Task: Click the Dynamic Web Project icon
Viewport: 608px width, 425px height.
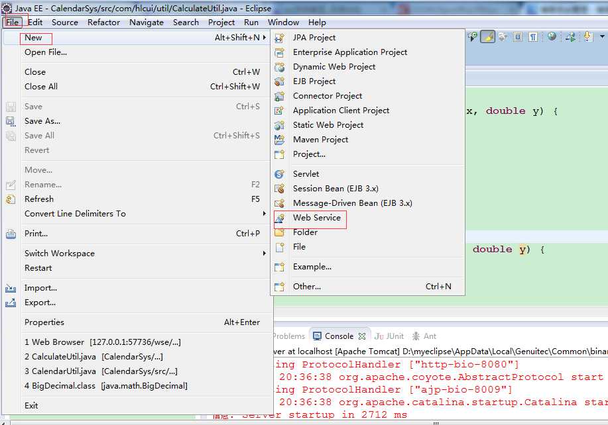Action: 279,68
